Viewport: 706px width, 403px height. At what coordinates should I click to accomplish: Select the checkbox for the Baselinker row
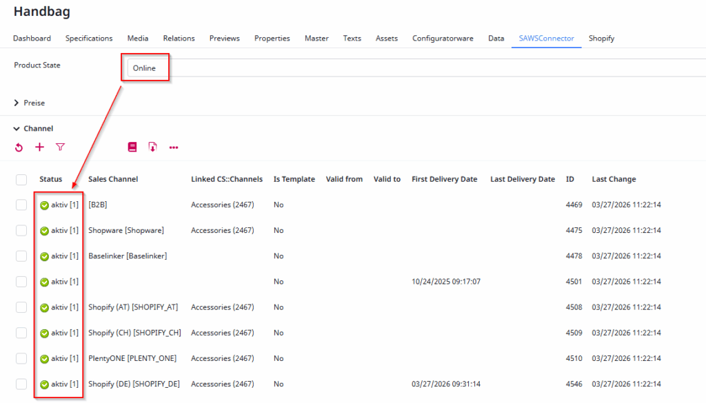point(20,256)
